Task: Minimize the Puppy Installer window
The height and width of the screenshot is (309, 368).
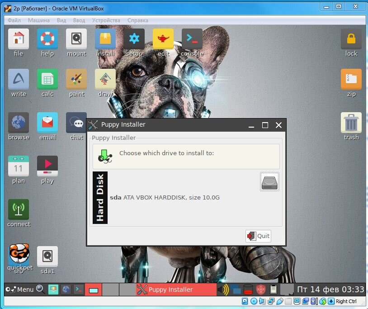Action: pyautogui.click(x=251, y=125)
